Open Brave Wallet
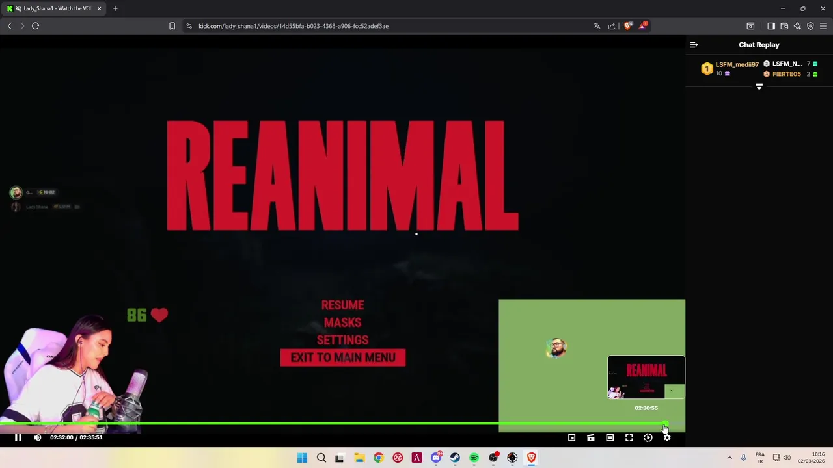 pos(784,26)
